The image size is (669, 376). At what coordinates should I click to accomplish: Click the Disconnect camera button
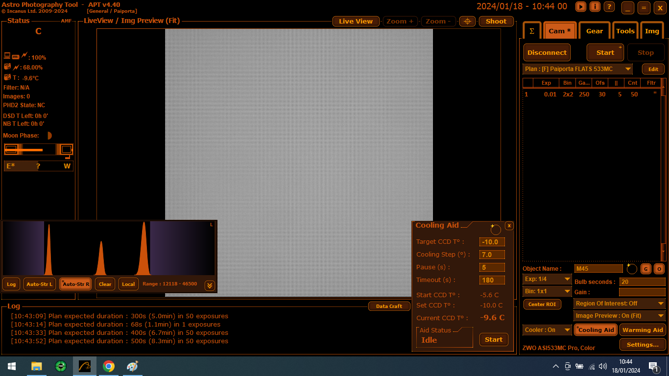tap(547, 52)
